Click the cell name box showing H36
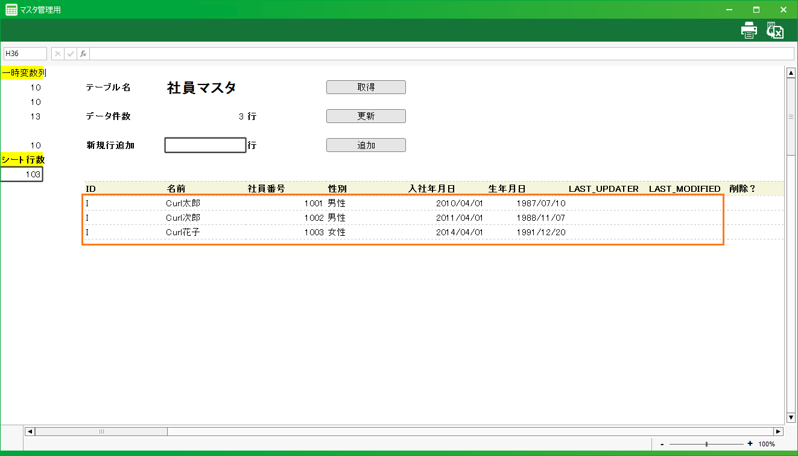 [25, 54]
